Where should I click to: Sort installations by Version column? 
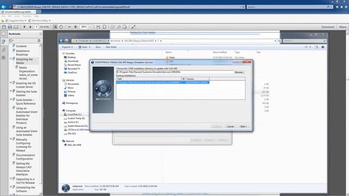(197, 79)
